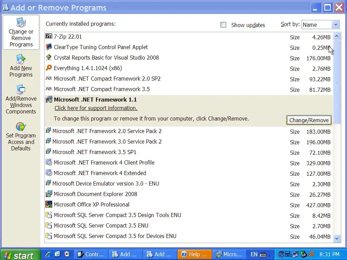Click the .NET Framework 2.0 Service Pack 2 icon
347x260 pixels.
[48, 130]
